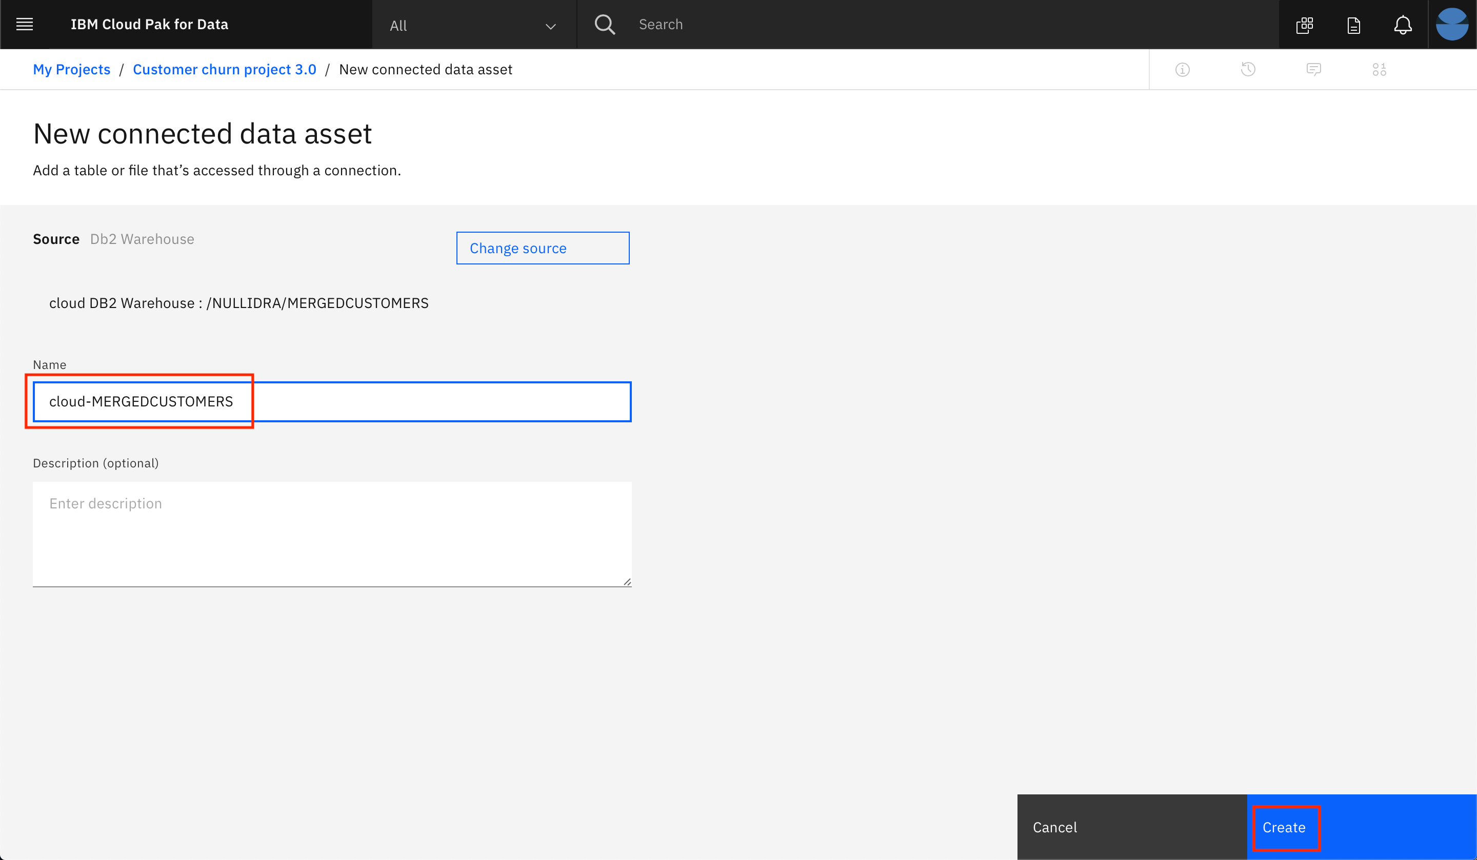
Task: Click the Name input field
Action: [332, 400]
